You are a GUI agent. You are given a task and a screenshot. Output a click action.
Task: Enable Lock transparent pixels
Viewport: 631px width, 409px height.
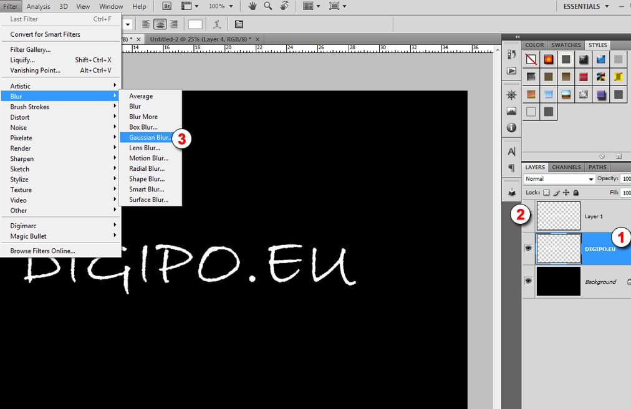click(x=545, y=192)
